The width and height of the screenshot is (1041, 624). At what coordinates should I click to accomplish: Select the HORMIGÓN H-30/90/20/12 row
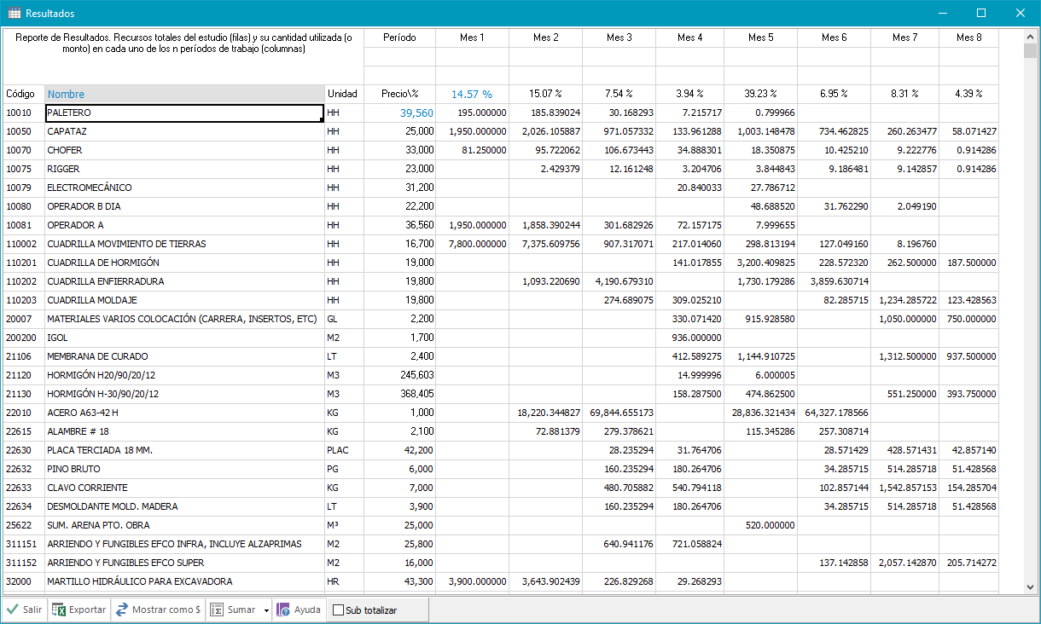pyautogui.click(x=183, y=394)
